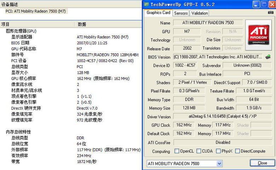Viewport: 276px width, 170px height.
Task: Check the PhysX checkbox
Action: click(218, 151)
